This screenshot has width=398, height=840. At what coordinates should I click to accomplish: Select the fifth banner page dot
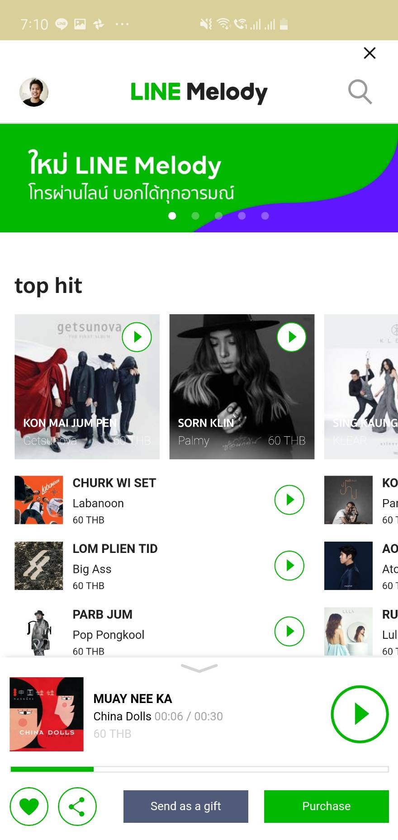coord(265,216)
